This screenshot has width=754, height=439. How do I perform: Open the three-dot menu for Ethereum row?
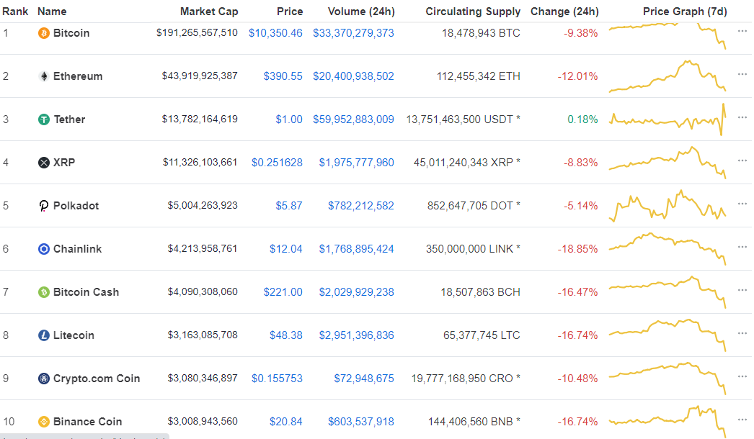pos(742,74)
